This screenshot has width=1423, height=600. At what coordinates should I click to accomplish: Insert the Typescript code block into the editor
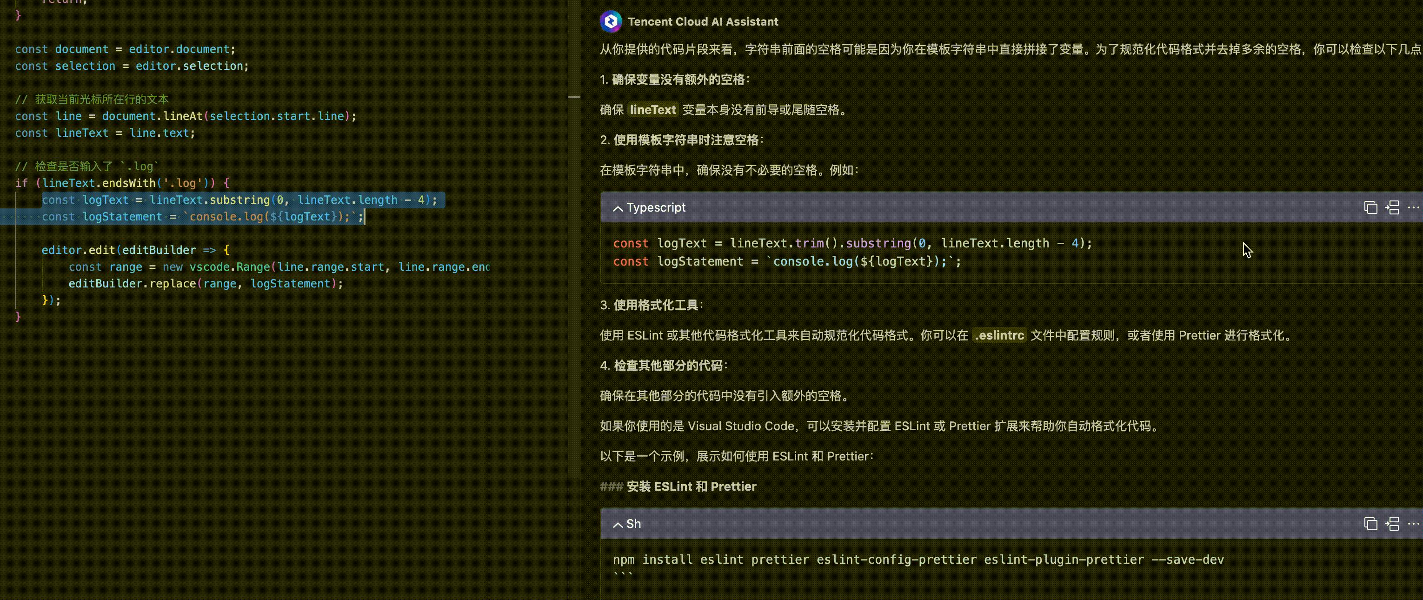point(1392,208)
